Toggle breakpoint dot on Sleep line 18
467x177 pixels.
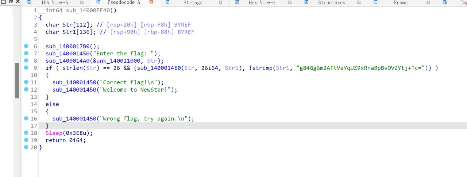tap(26, 133)
